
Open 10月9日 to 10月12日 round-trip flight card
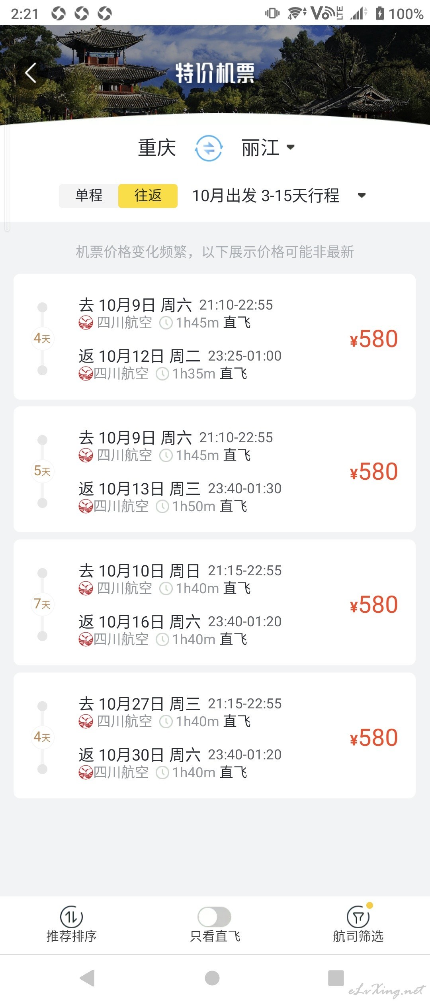[215, 337]
